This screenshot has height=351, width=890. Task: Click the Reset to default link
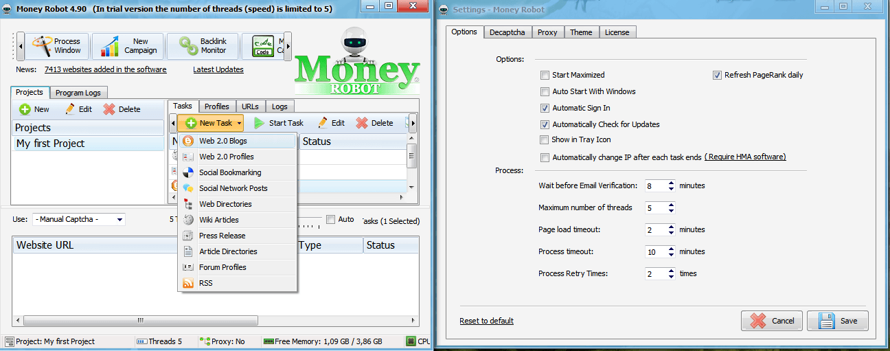(486, 321)
